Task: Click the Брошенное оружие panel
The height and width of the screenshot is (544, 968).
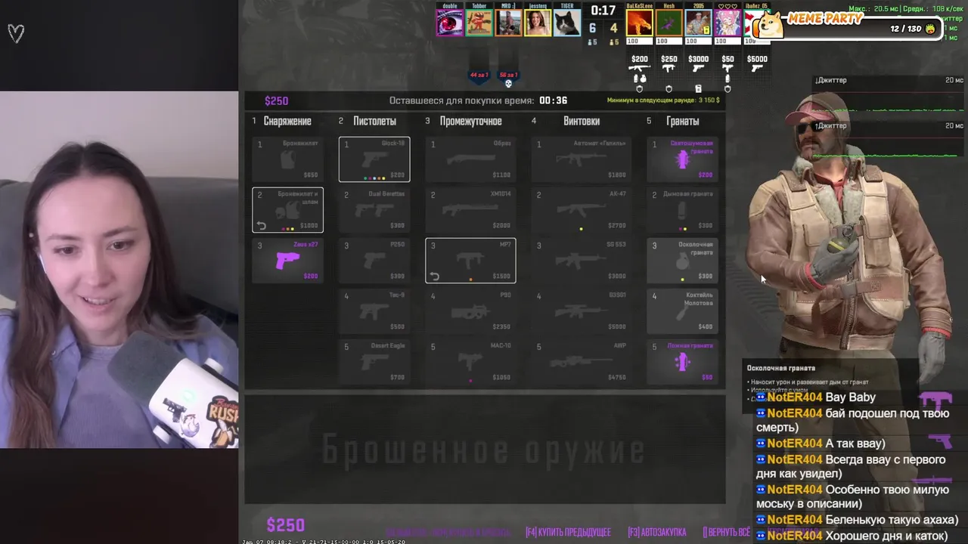Action: [485, 450]
